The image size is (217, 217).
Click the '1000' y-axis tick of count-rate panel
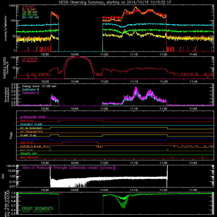pyautogui.click(x=12, y=6)
